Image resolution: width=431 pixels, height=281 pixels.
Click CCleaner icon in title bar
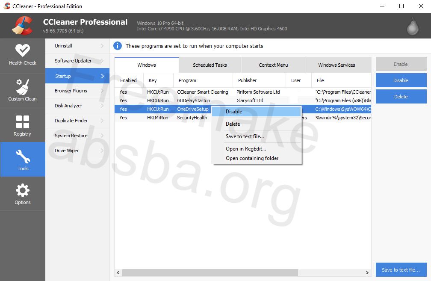click(x=7, y=6)
